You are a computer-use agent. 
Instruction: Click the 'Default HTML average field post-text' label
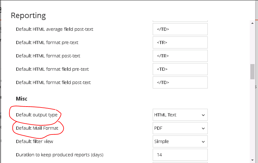click(54, 29)
